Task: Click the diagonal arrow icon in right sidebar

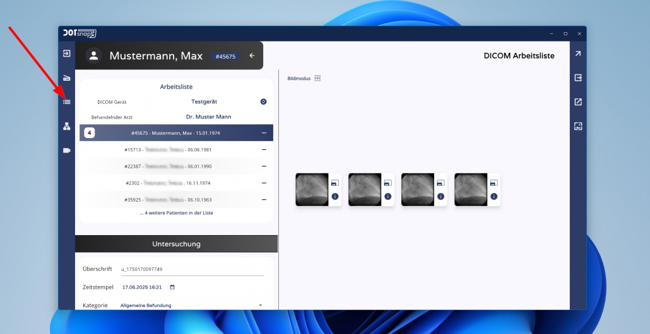Action: tap(577, 54)
